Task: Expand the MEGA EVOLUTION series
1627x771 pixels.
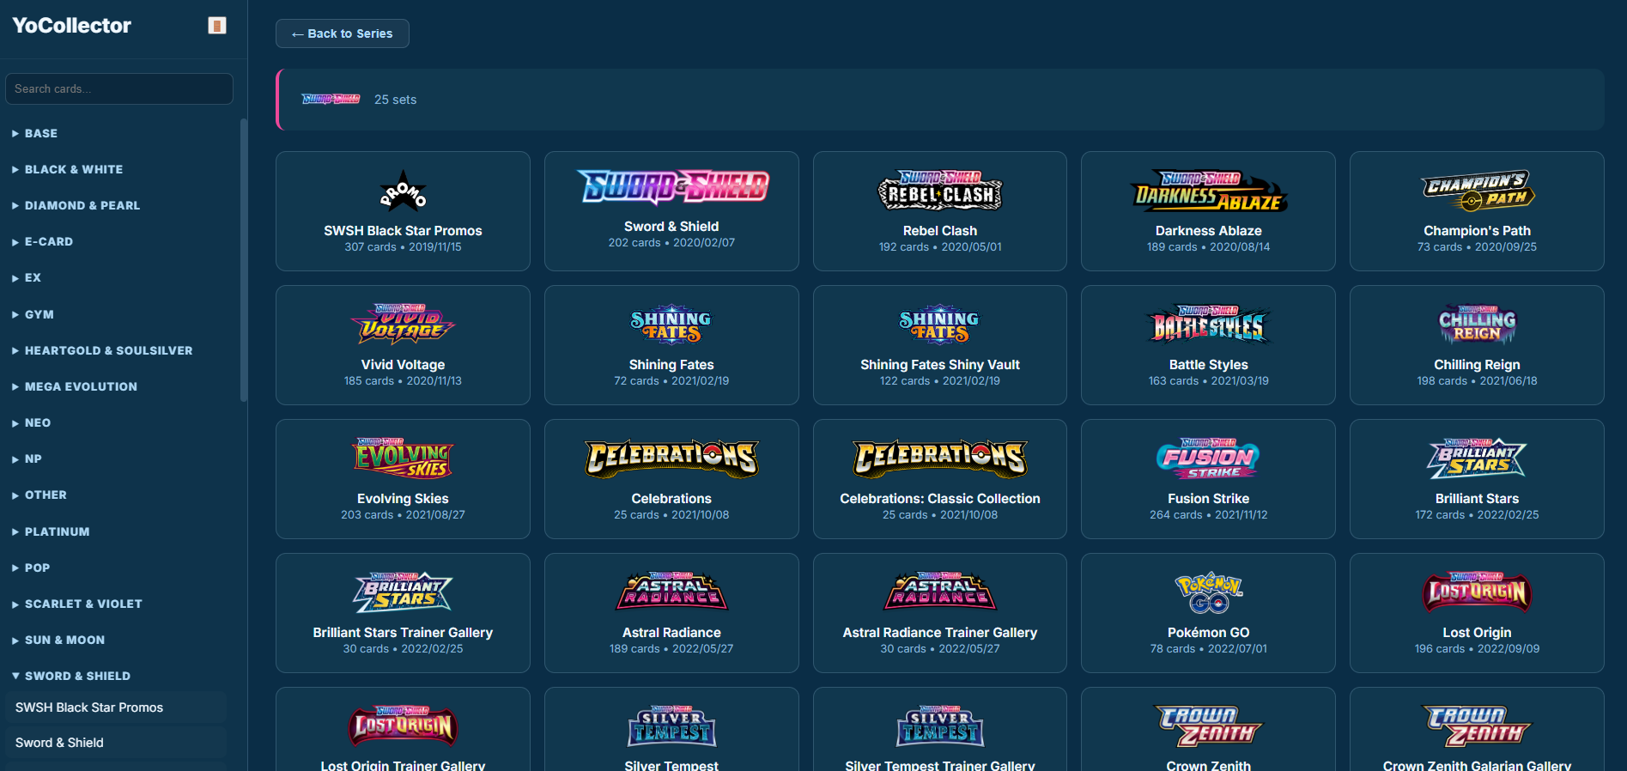Action: 119,386
